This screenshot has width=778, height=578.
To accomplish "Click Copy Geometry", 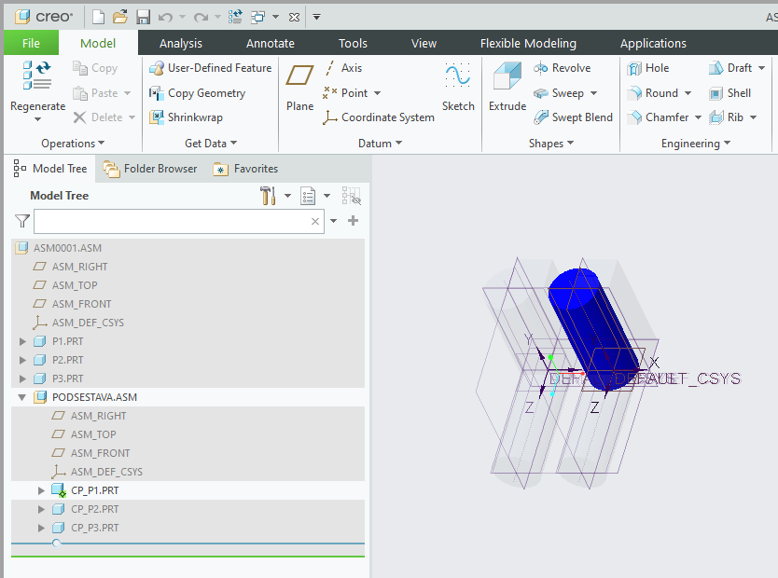I will (197, 93).
